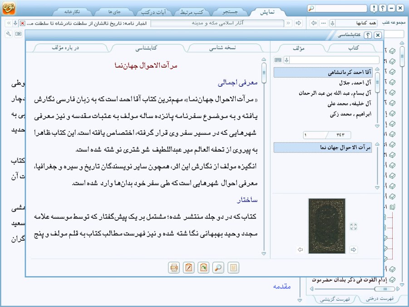Screen dimensions: 409x307
Task: Switch to the فهرست گزینشی tab
Action: click(x=335, y=299)
